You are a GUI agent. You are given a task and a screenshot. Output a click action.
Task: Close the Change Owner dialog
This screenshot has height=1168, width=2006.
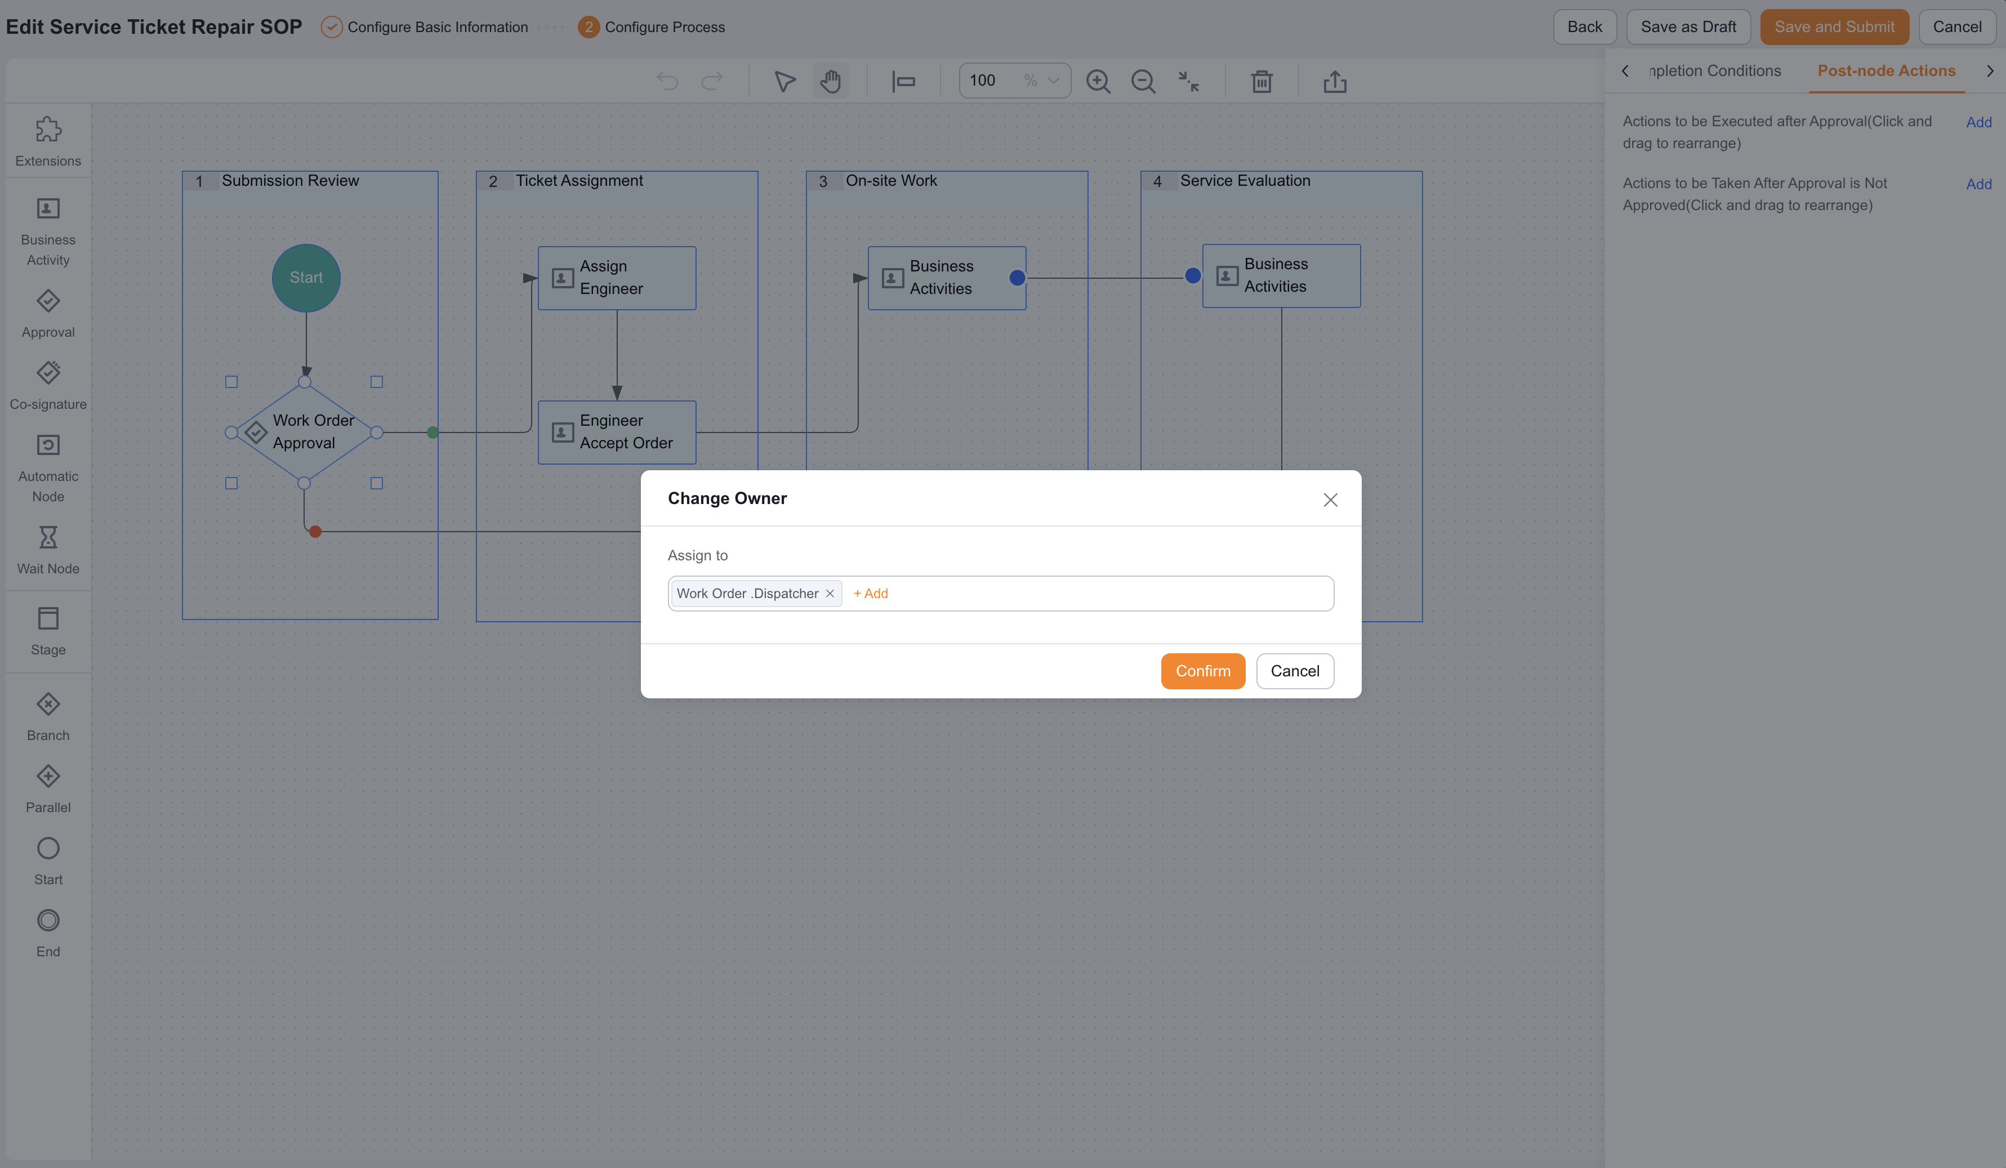(1330, 499)
